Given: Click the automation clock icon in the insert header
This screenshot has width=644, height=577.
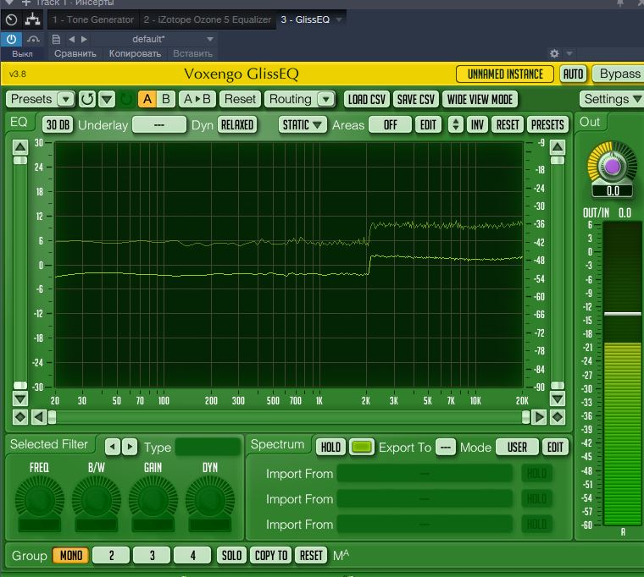Looking at the screenshot, I should tap(12, 19).
